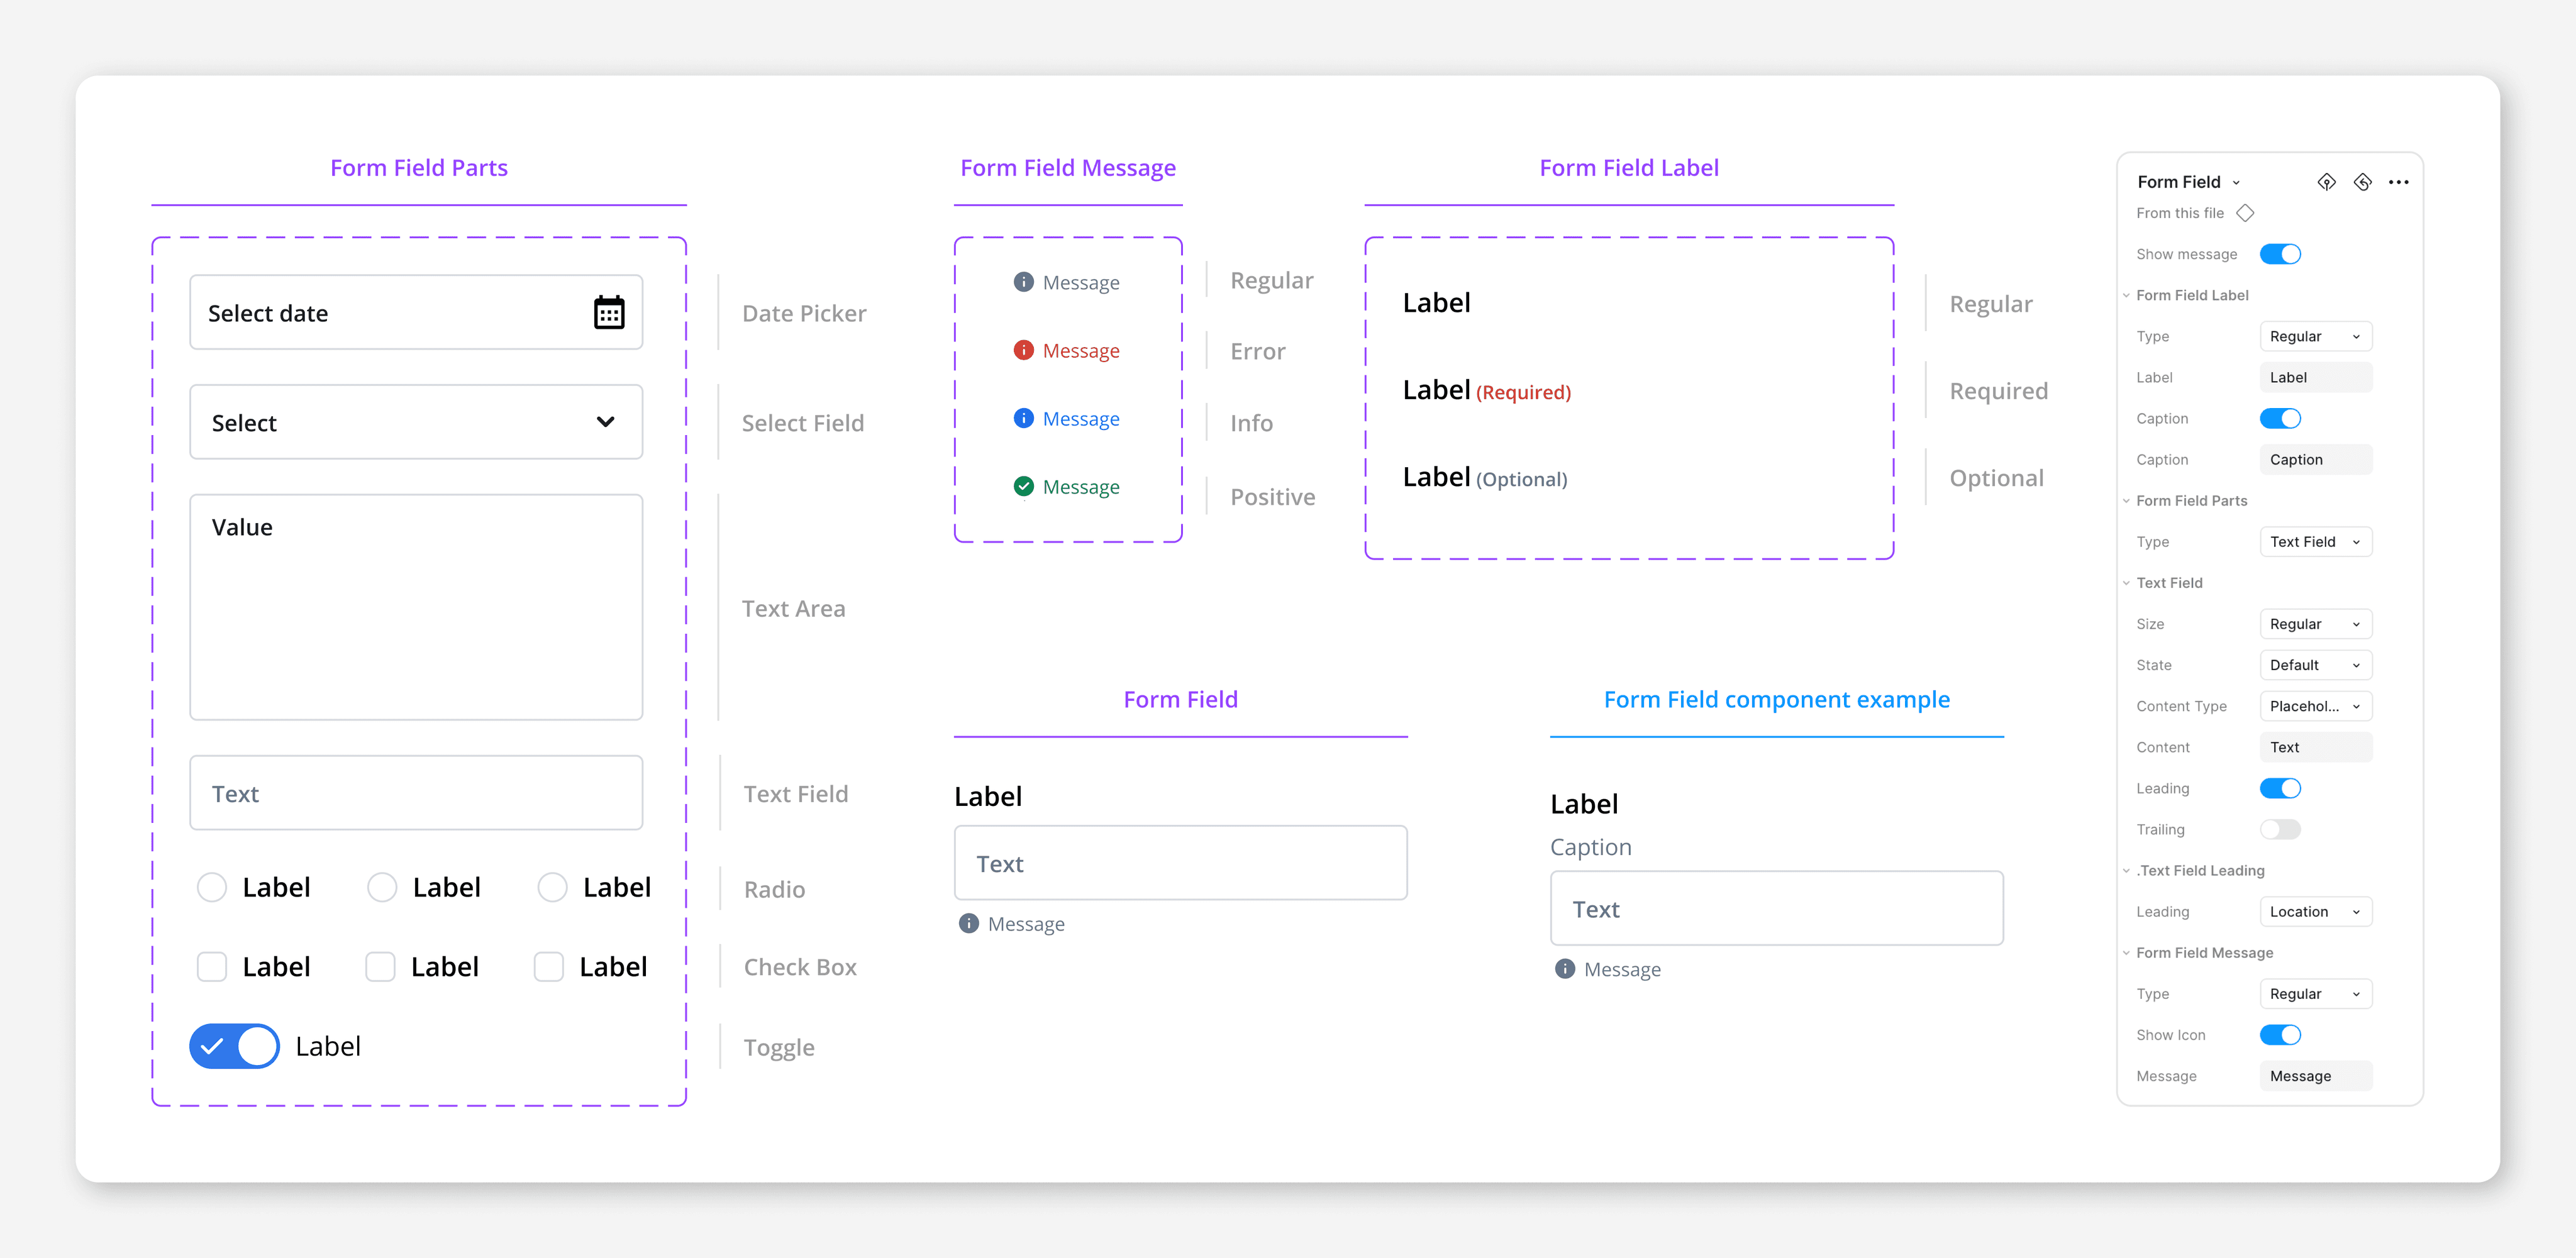
Task: Open the Form Field component name dropdown
Action: pyautogui.click(x=2236, y=182)
